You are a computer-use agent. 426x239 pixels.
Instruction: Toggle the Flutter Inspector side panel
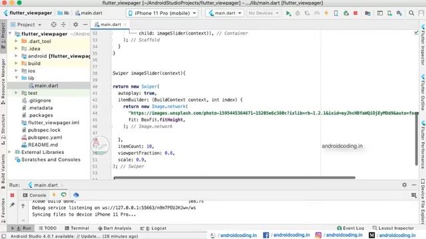click(x=423, y=45)
